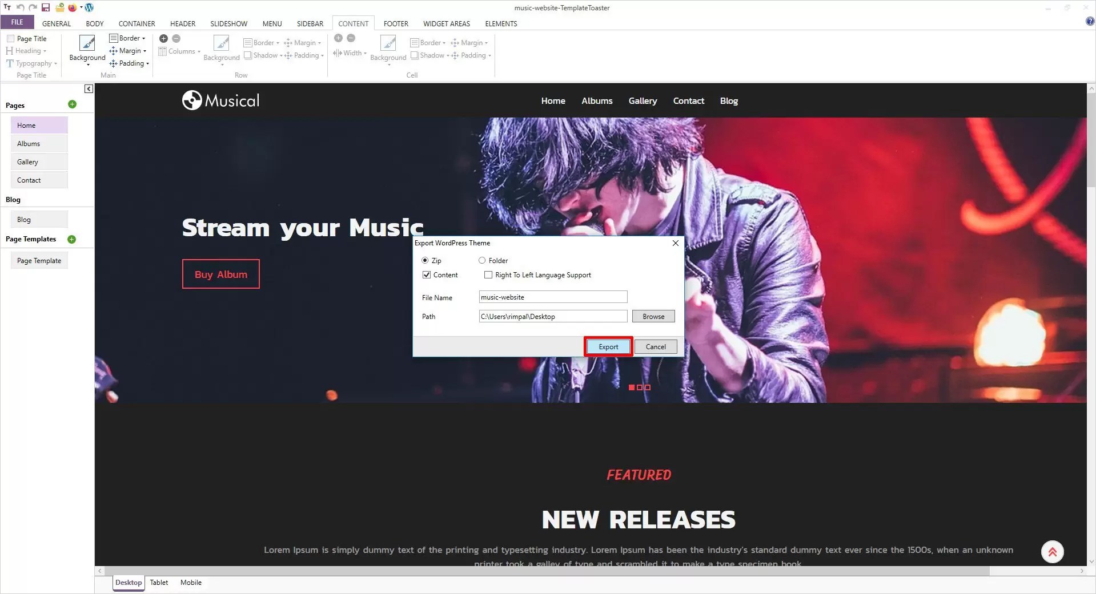This screenshot has width=1096, height=594.
Task: Add a new row with the plus icon
Action: [164, 38]
